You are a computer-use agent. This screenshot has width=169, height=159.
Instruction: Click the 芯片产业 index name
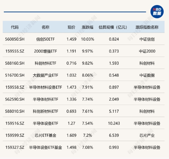[147, 135]
